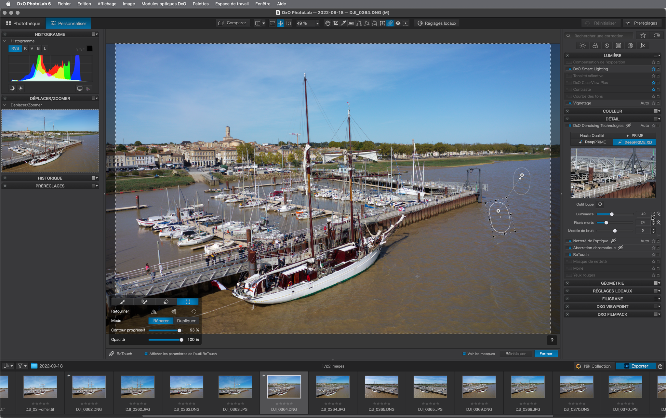Toggle Voir les masques checkbox
Image resolution: width=666 pixels, height=418 pixels.
[464, 354]
